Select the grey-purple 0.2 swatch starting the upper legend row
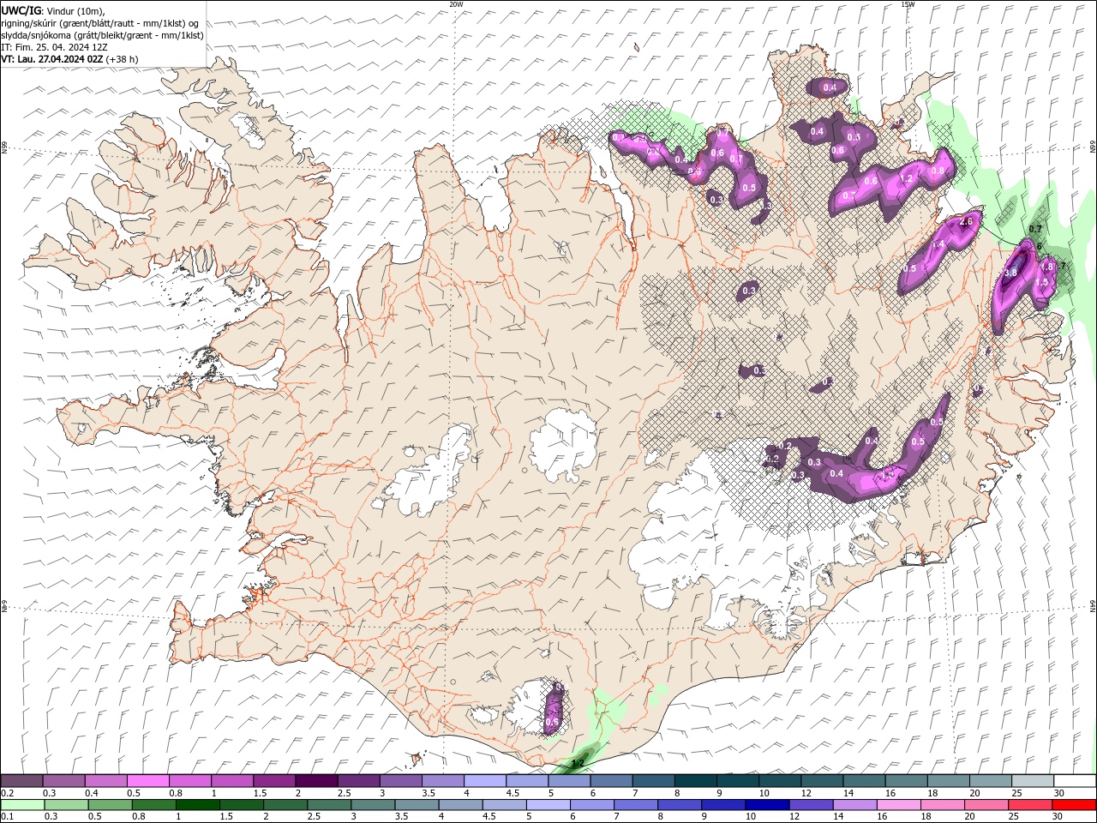The image size is (1097, 823). (x=21, y=781)
